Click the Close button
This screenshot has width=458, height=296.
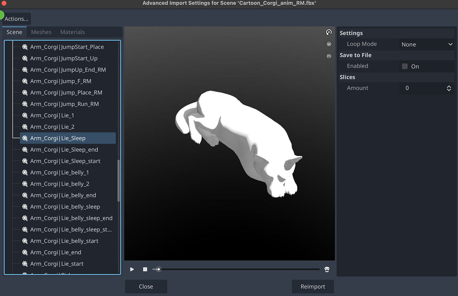pos(146,286)
